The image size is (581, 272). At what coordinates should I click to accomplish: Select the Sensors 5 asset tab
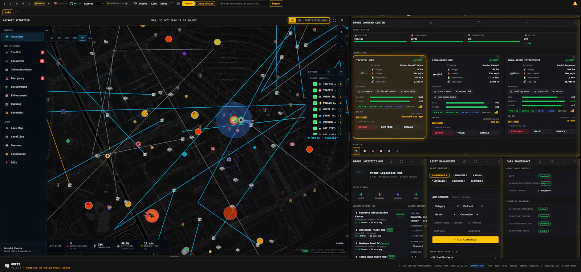(460, 175)
